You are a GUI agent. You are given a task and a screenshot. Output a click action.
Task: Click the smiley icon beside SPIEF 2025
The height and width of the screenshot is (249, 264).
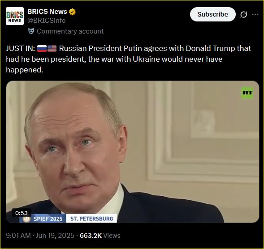click(26, 219)
